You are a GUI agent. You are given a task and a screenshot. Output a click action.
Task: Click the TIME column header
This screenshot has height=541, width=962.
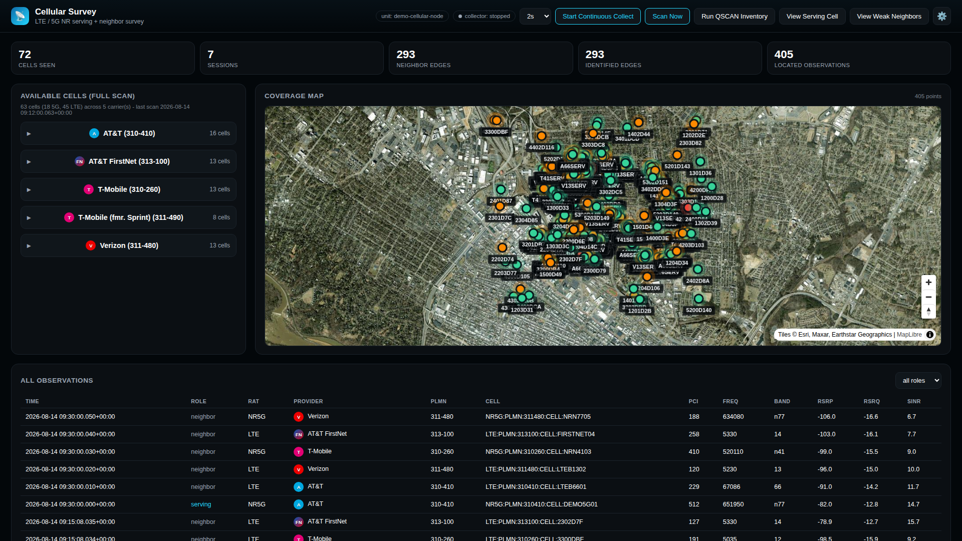(32, 401)
